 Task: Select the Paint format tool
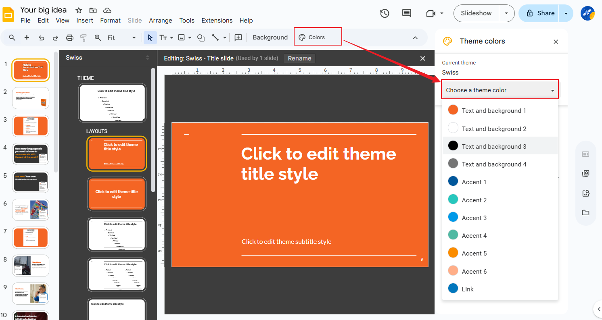pyautogui.click(x=84, y=37)
